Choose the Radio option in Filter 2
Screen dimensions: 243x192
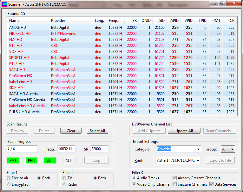pos(65,184)
